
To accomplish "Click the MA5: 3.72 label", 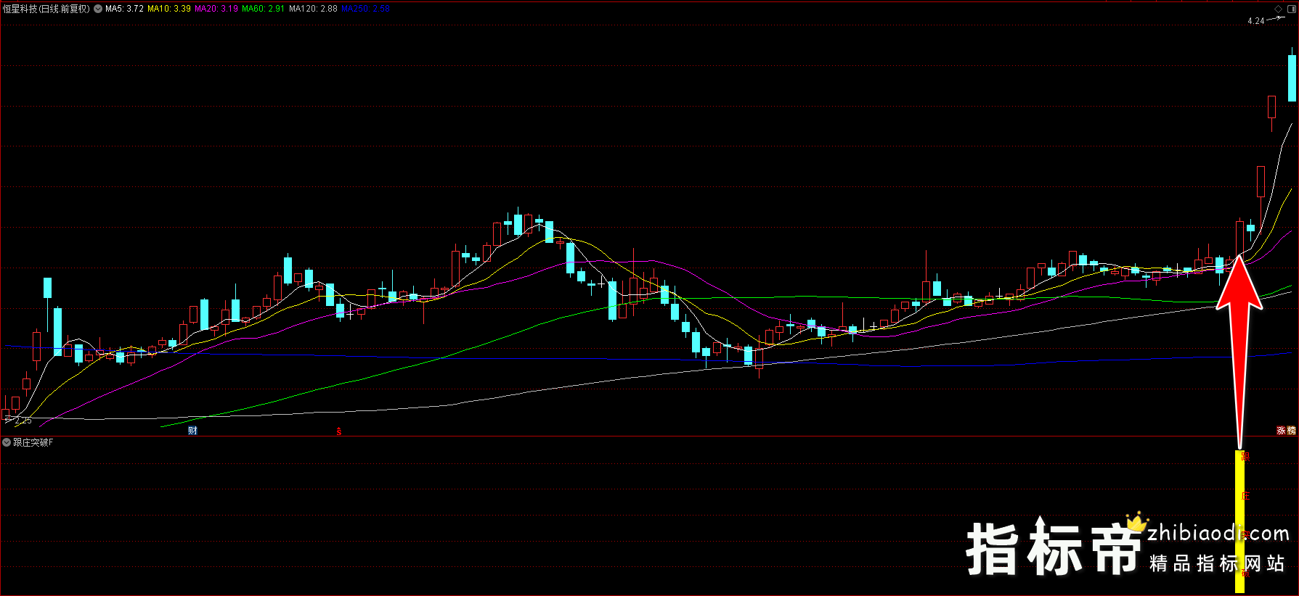I will coord(124,9).
